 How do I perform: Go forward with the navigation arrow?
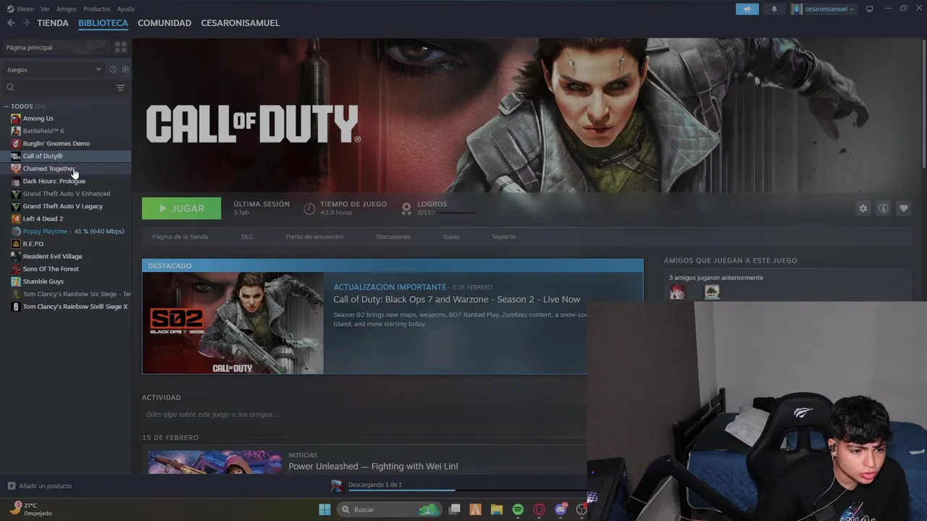pyautogui.click(x=26, y=23)
